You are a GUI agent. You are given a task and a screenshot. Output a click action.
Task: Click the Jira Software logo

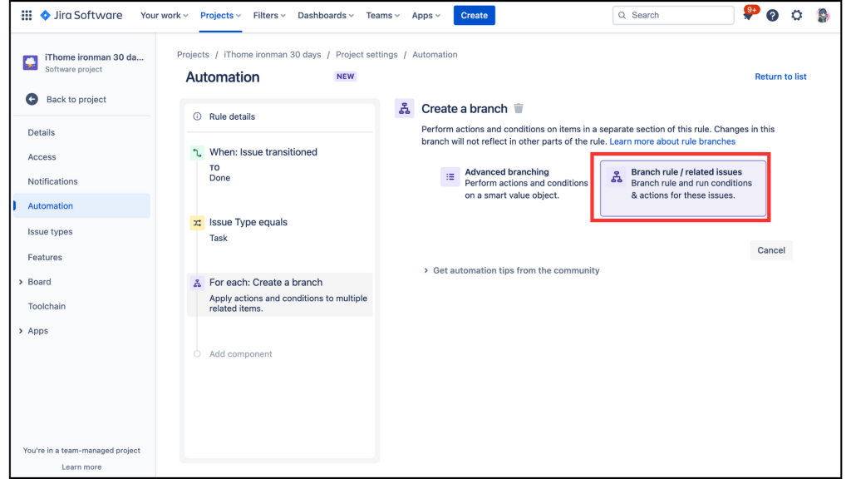[81, 15]
